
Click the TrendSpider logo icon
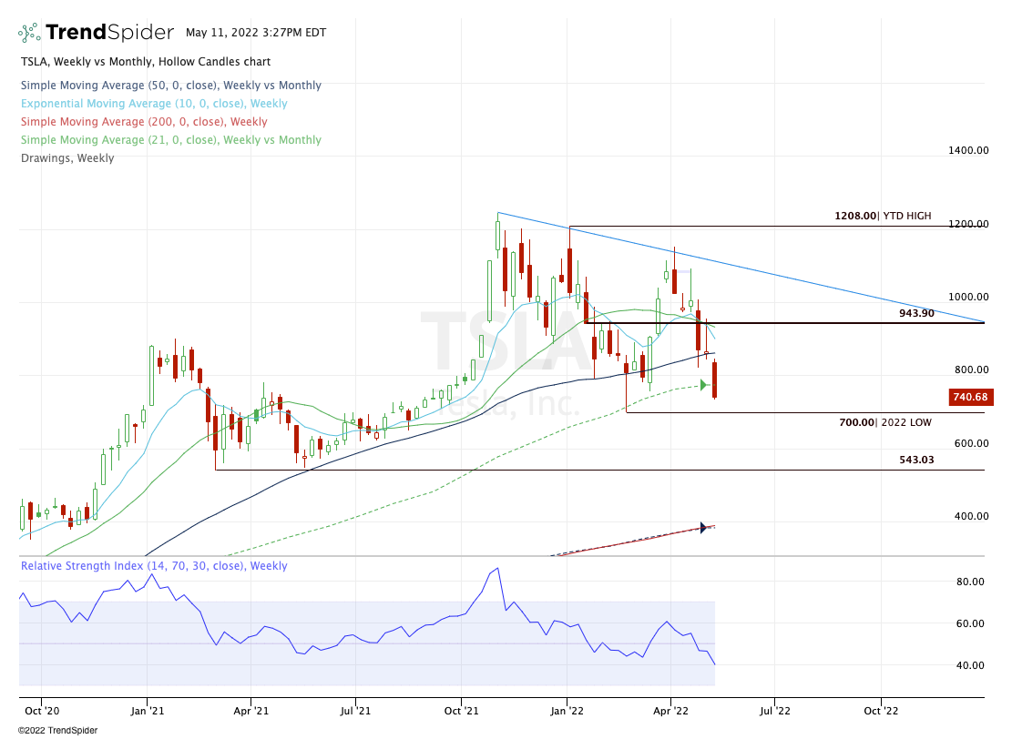click(29, 32)
